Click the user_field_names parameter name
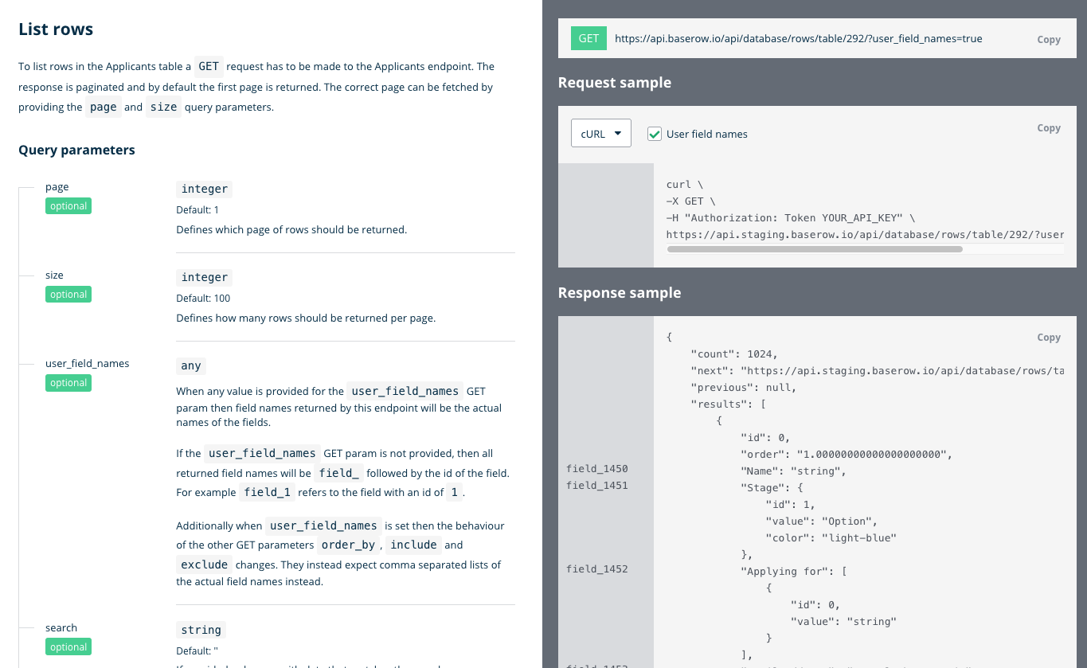 pyautogui.click(x=87, y=364)
